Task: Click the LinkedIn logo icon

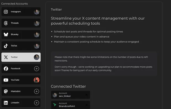Action: tap(6, 103)
